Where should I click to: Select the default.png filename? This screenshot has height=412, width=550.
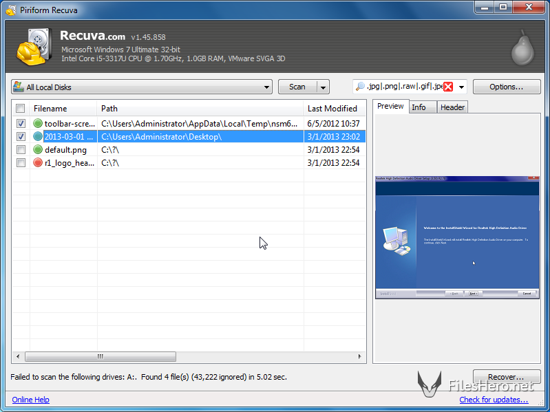pyautogui.click(x=65, y=150)
